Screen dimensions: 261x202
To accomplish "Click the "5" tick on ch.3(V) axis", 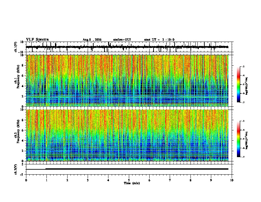I will click(23, 164).
